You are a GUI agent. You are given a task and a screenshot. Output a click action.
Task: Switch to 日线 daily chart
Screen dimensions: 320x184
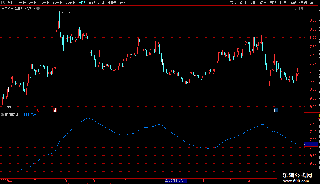[82, 3]
